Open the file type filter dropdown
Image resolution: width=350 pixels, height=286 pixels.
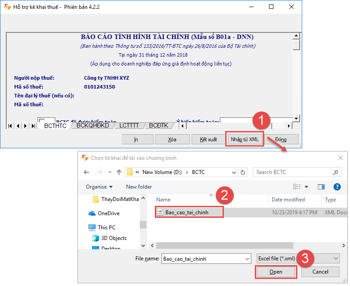click(x=335, y=258)
